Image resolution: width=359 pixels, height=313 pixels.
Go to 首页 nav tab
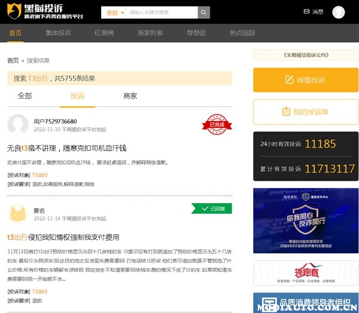pyautogui.click(x=16, y=33)
